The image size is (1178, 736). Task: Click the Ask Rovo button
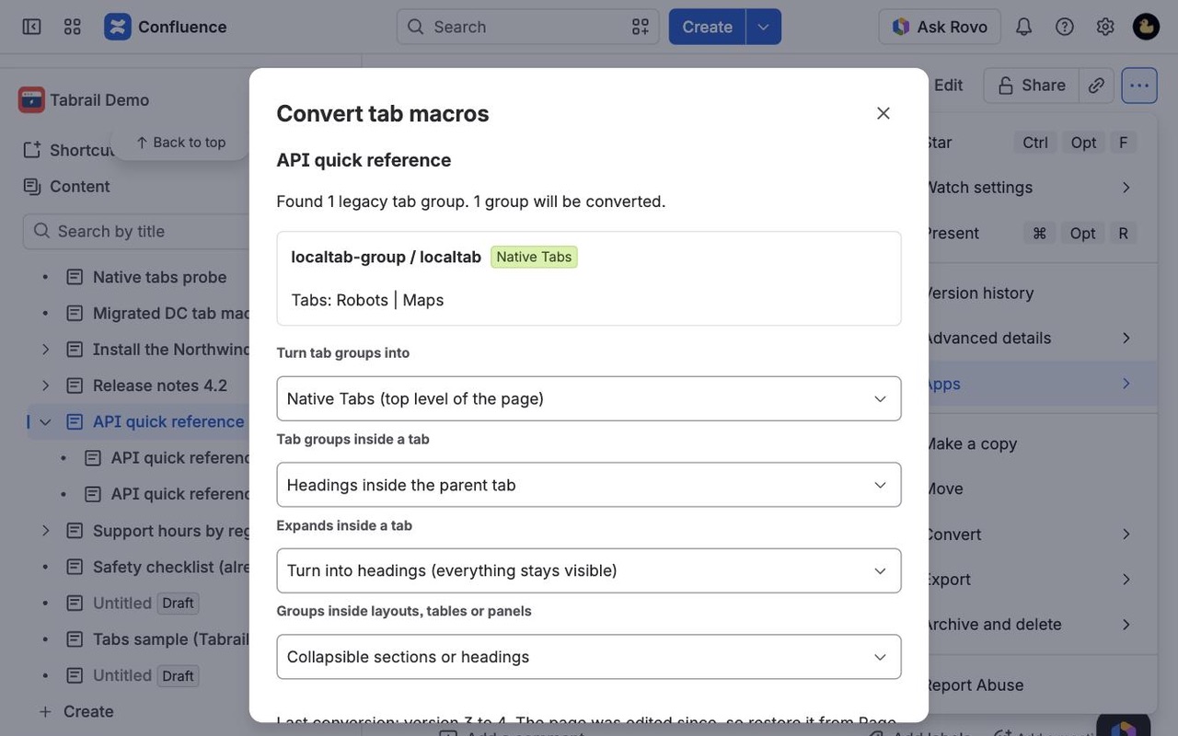coord(939,27)
